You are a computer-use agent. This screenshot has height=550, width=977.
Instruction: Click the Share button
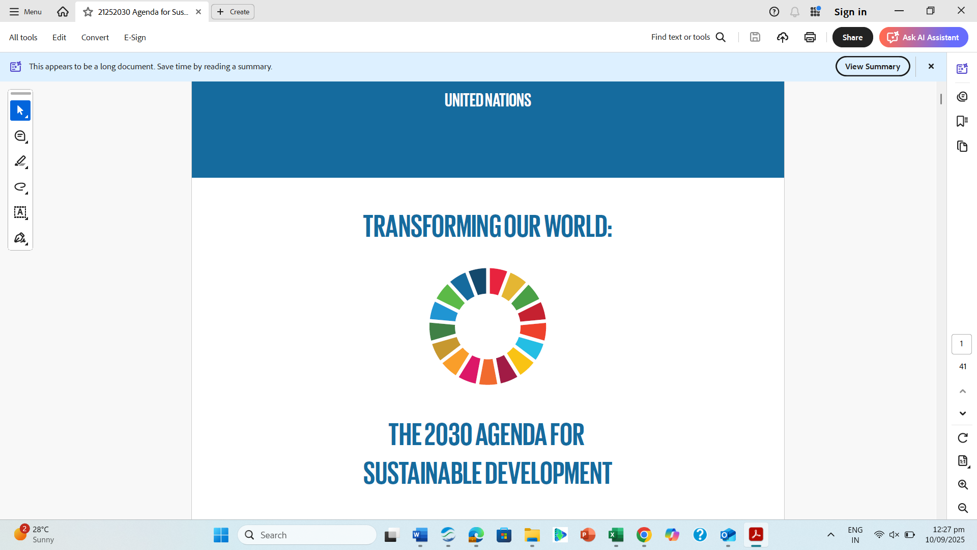[852, 37]
